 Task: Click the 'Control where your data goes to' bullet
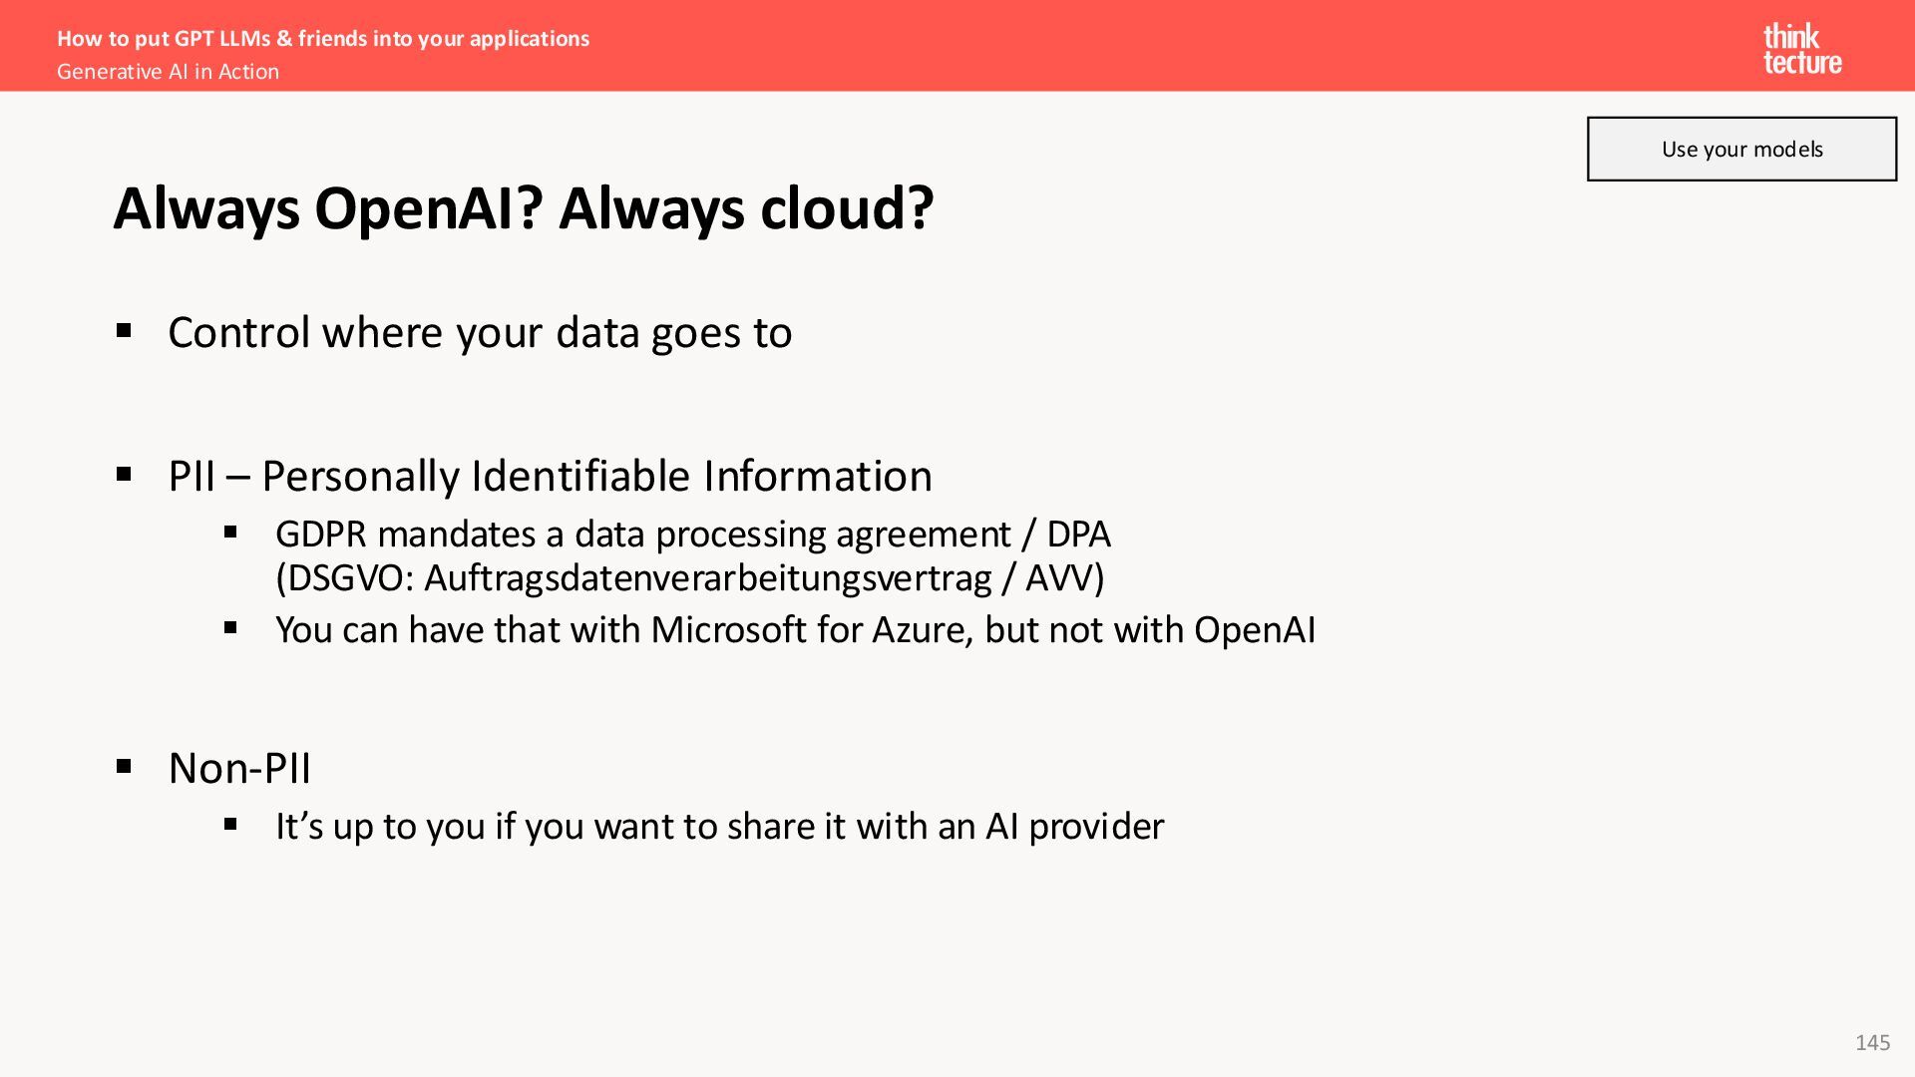coord(480,333)
